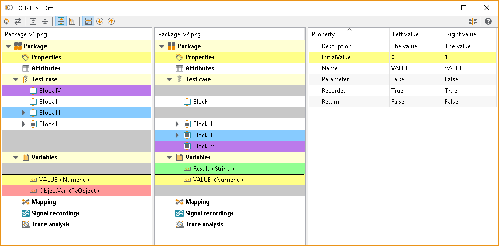Click the ECU-TEST Diff app logo icon
The height and width of the screenshot is (246, 499).
pyautogui.click(x=9, y=8)
